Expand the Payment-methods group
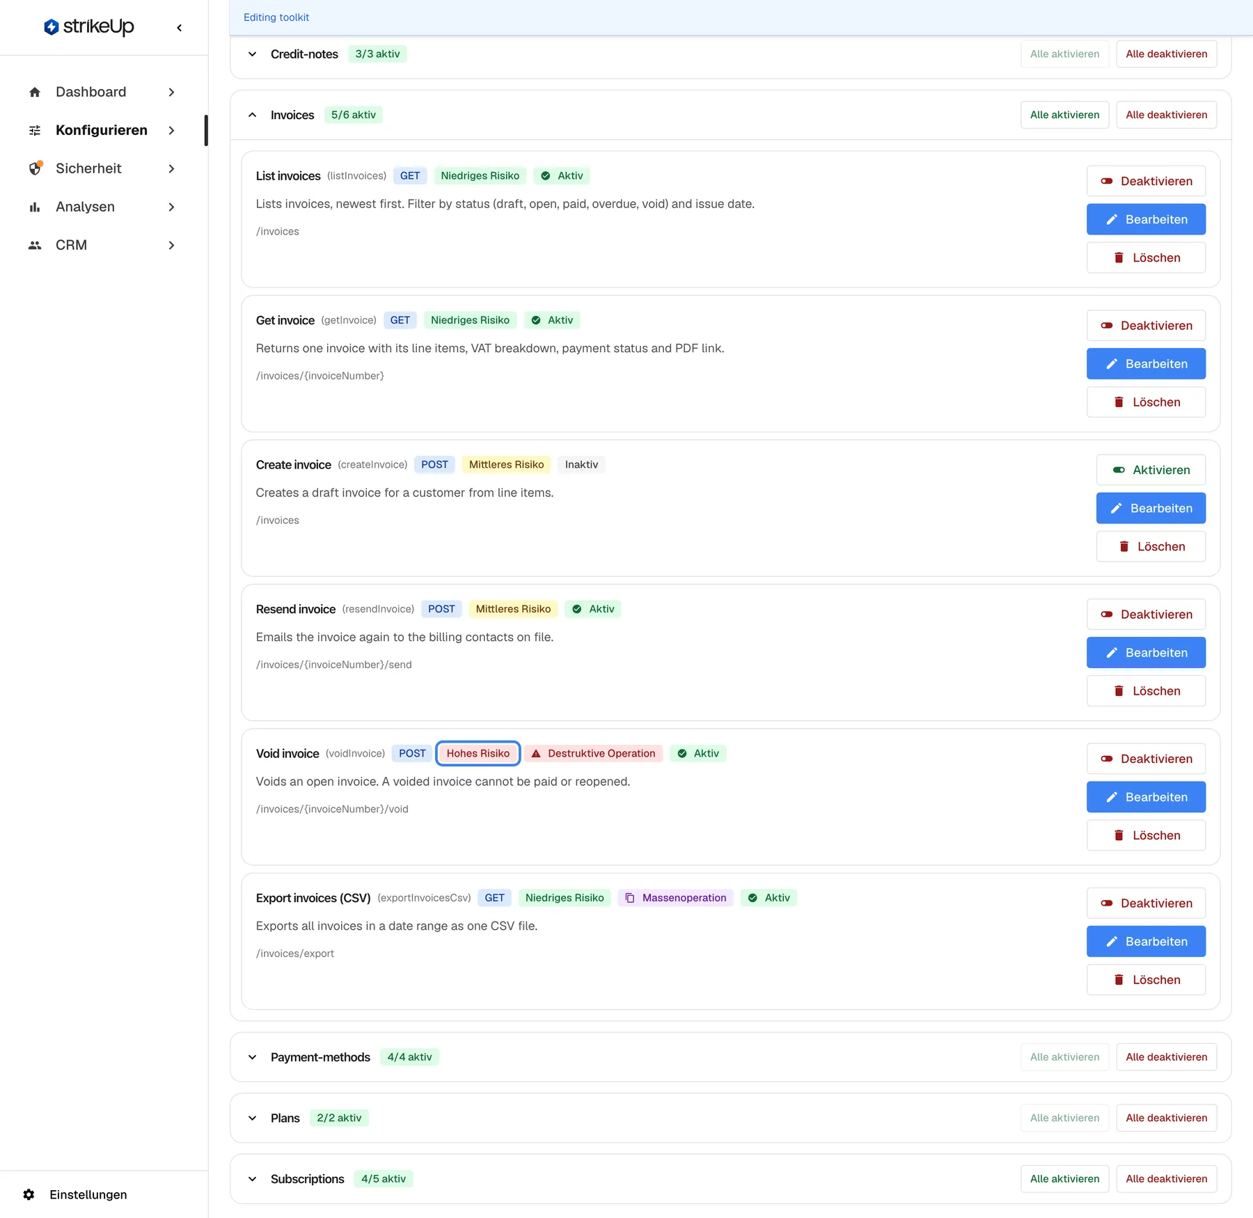1253x1218 pixels. click(253, 1057)
